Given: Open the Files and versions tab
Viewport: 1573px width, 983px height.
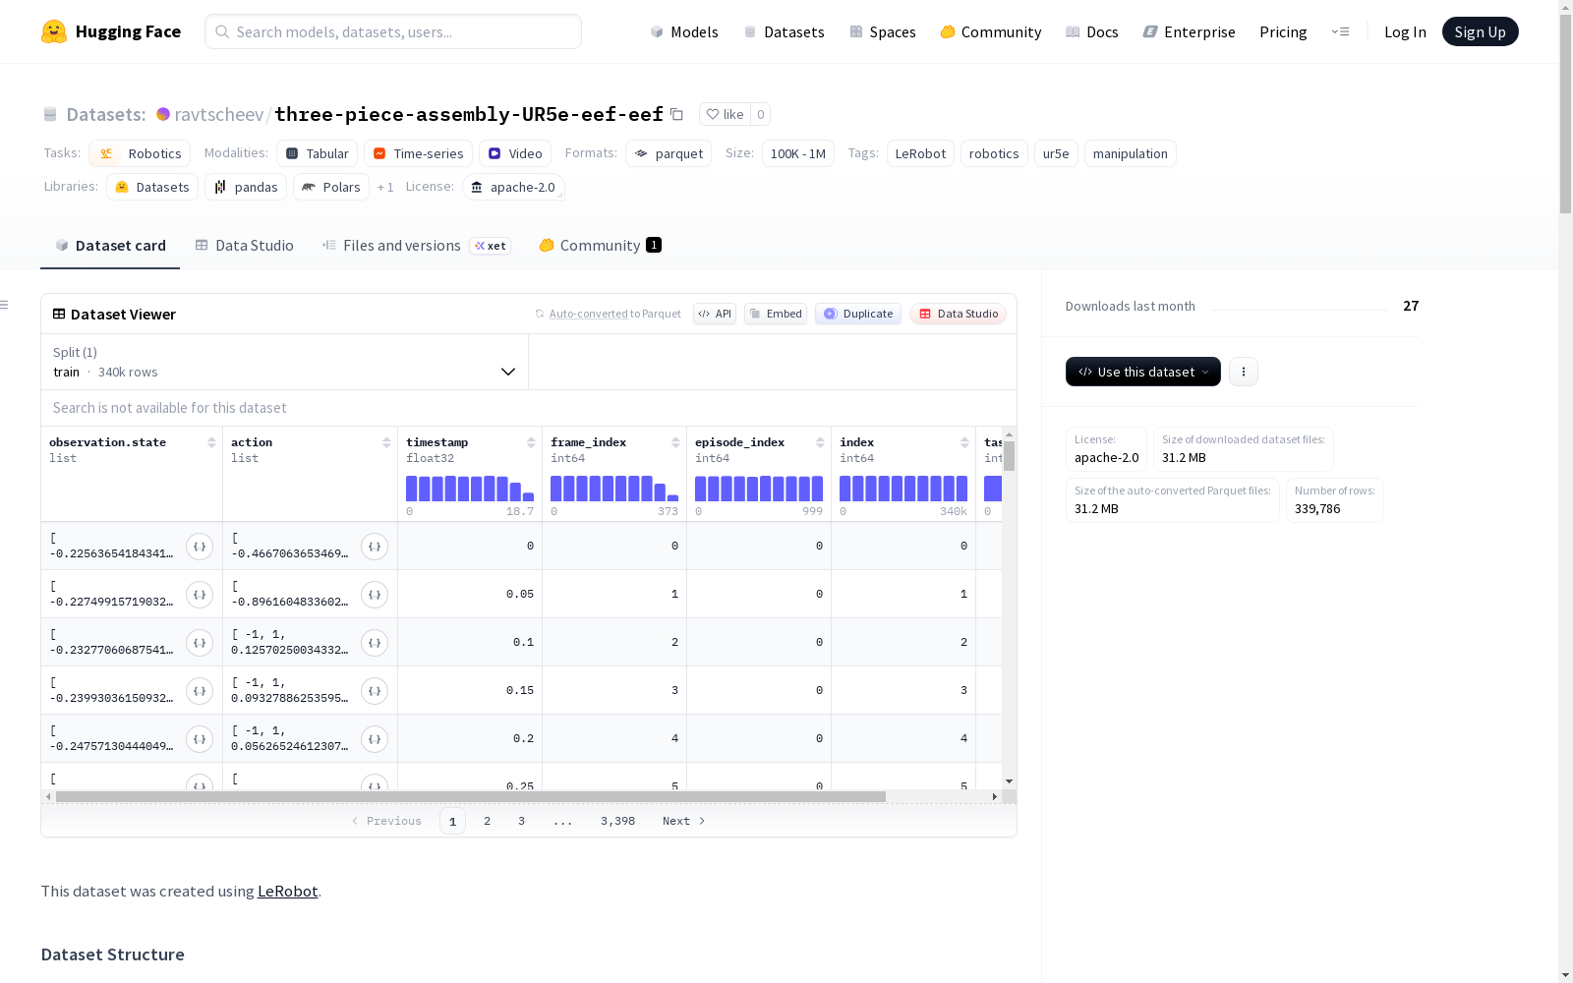Looking at the screenshot, I should [x=415, y=246].
